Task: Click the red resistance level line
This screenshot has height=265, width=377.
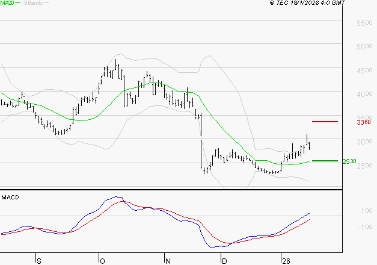Action: (x=325, y=122)
